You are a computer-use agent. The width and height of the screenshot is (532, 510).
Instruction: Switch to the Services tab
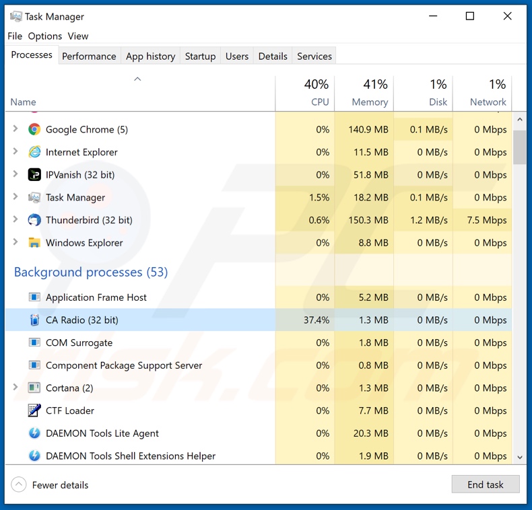click(x=314, y=57)
